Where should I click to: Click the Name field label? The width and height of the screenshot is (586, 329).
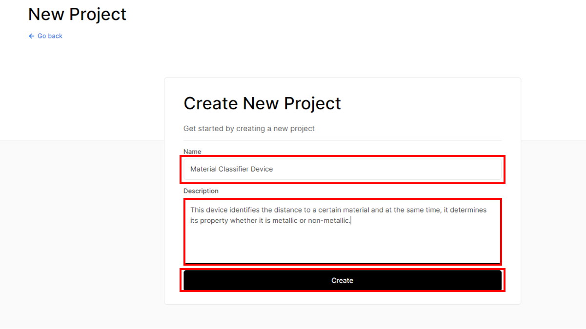(x=192, y=152)
